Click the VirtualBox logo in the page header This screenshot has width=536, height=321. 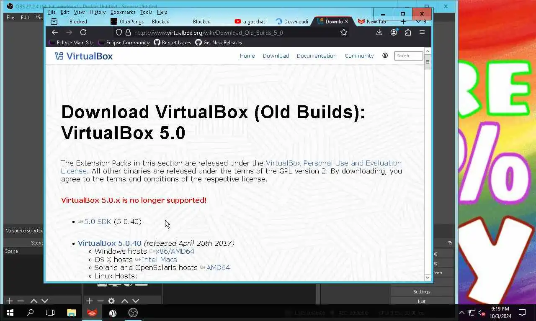[x=84, y=56]
